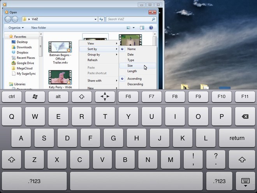Choose Refresh from the context menu
257x193 pixels.
(99, 60)
